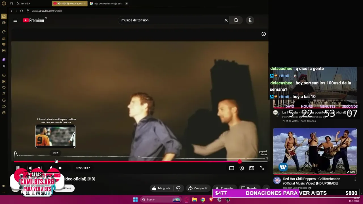Clear the search text with the X

(x=226, y=20)
